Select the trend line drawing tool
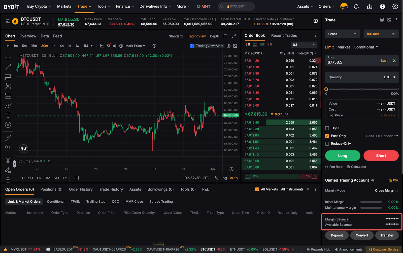Screen dimensions: 403x253 pos(8,67)
